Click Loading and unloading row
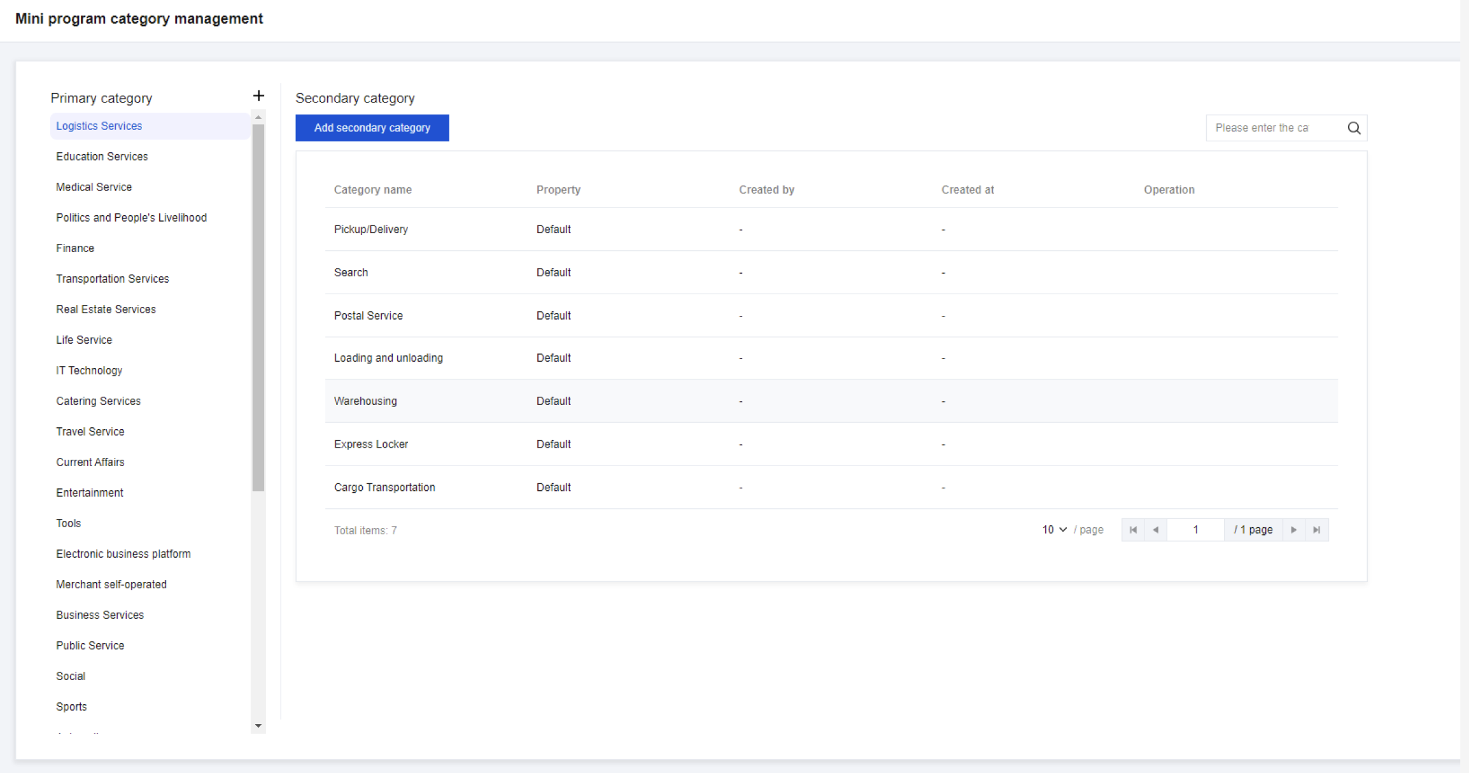The width and height of the screenshot is (1469, 773). [831, 358]
